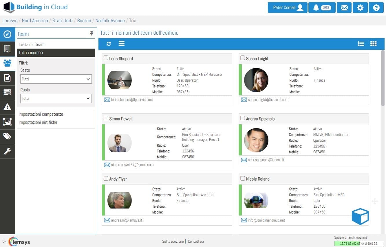Open the warning triangle sidebar icon
The width and height of the screenshot is (386, 247).
pos(7,107)
